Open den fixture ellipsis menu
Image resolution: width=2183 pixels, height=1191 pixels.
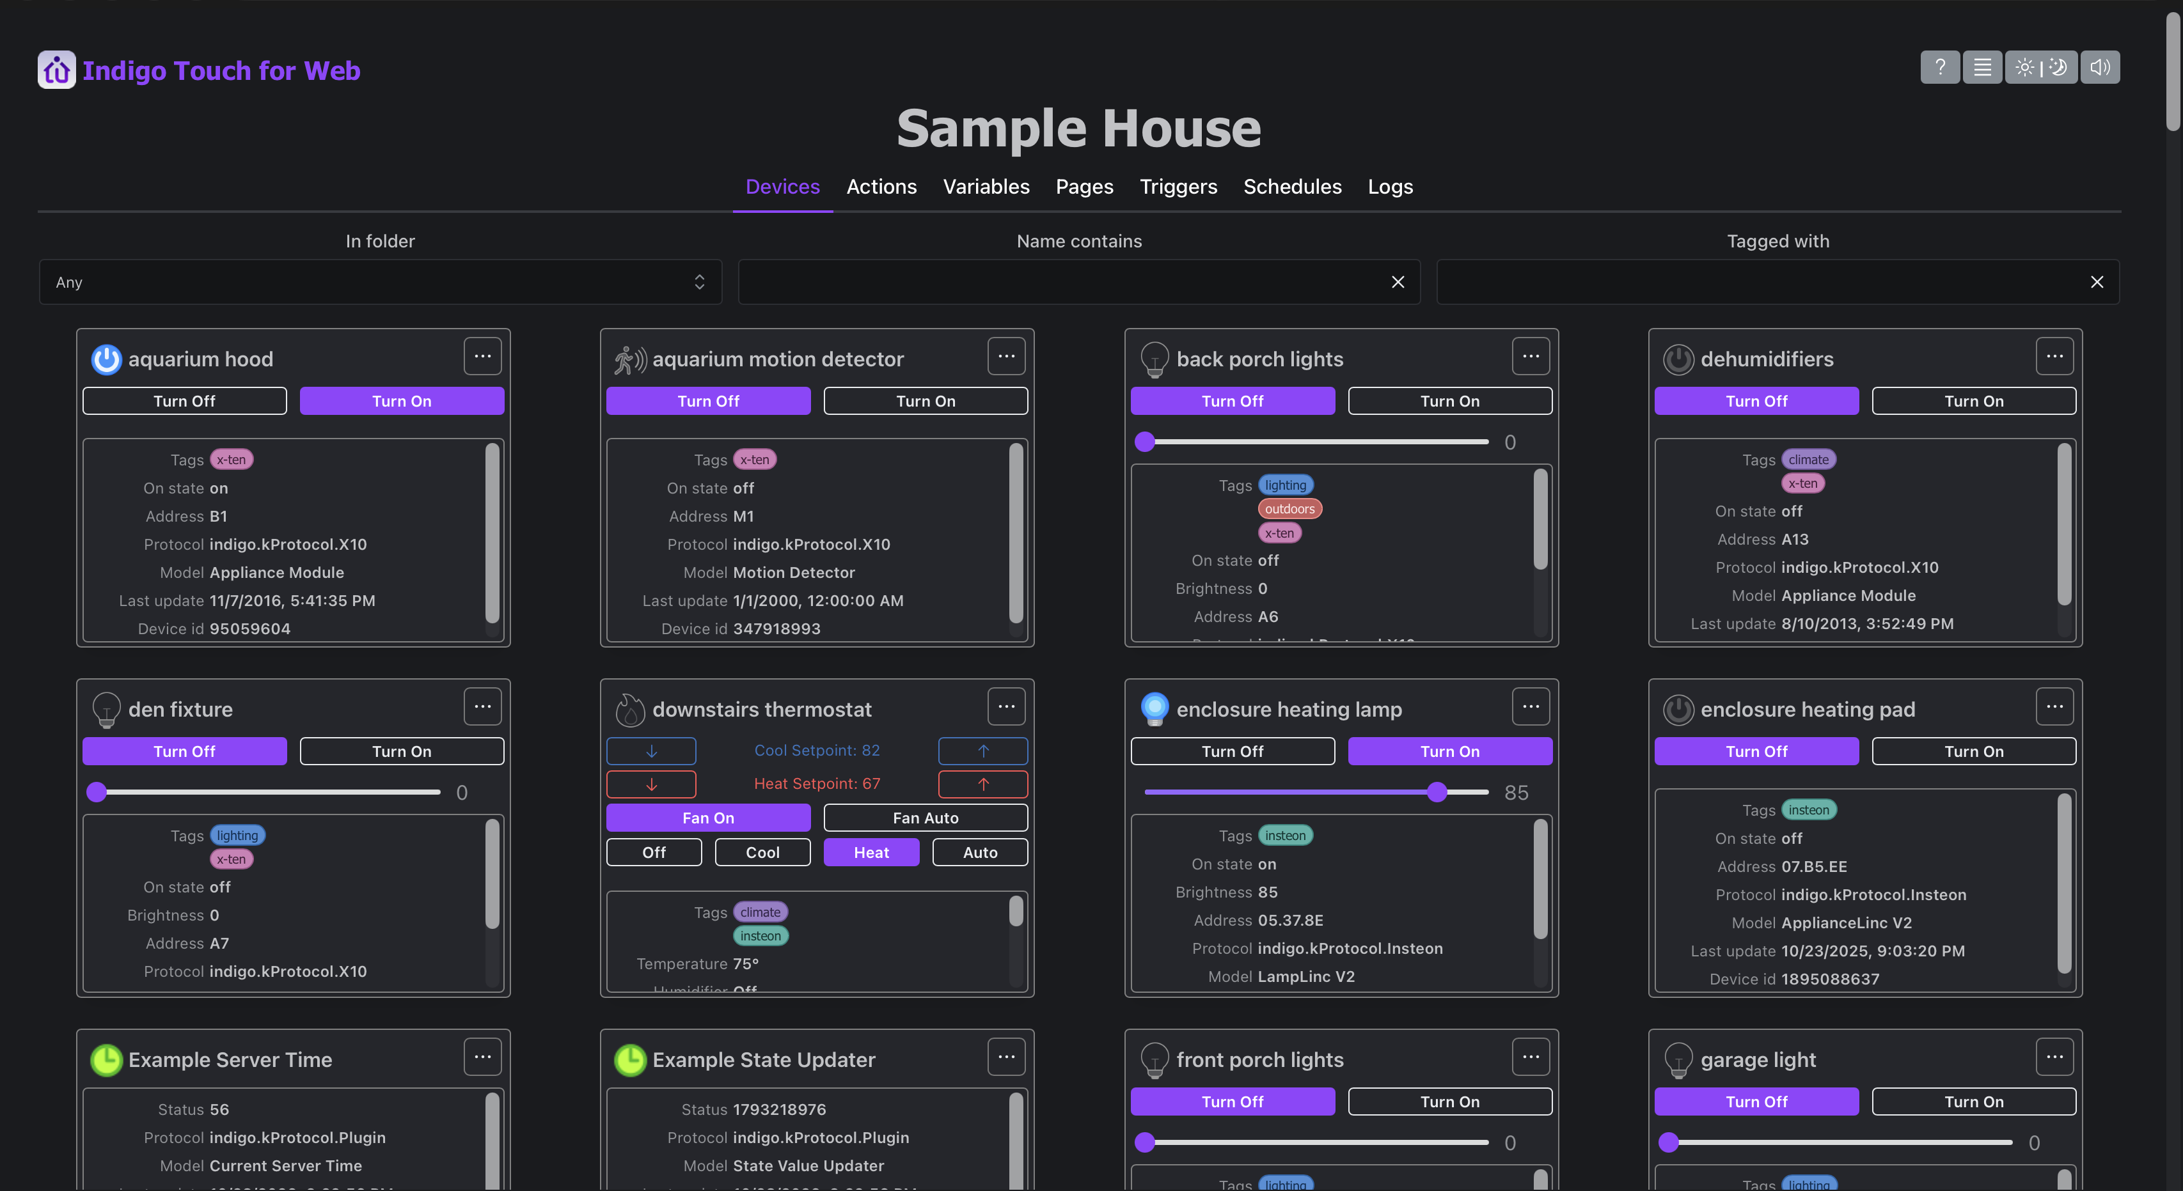pos(483,706)
